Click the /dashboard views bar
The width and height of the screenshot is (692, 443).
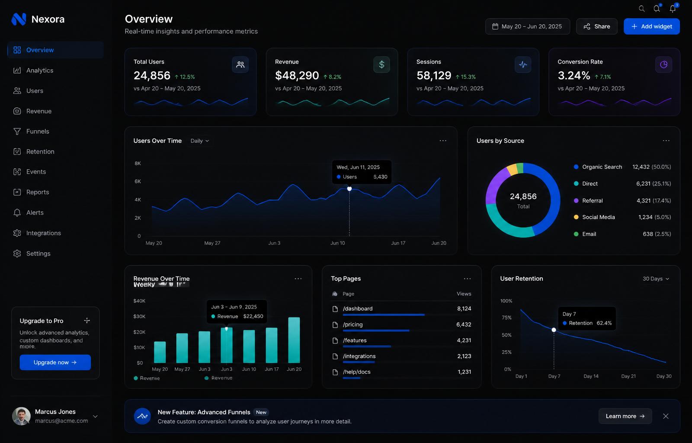click(x=384, y=315)
